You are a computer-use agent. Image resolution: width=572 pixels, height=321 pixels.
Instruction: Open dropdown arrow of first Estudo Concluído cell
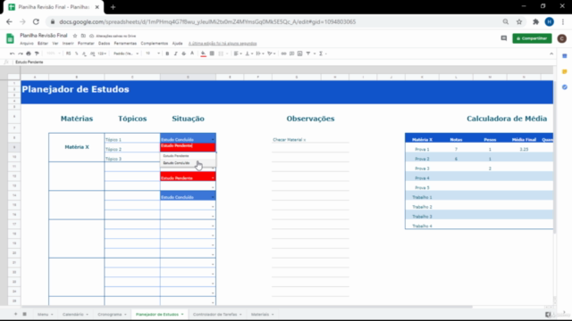[213, 140]
